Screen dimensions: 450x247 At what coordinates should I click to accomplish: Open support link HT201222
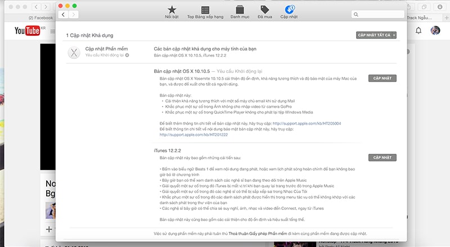click(193, 135)
